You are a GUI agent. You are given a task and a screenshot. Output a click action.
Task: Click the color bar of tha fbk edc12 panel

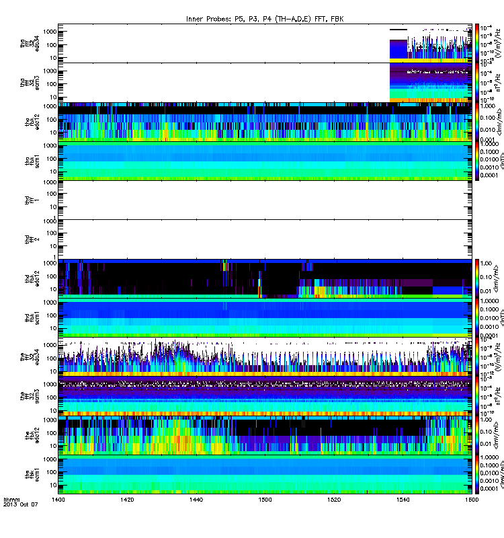[x=477, y=122]
